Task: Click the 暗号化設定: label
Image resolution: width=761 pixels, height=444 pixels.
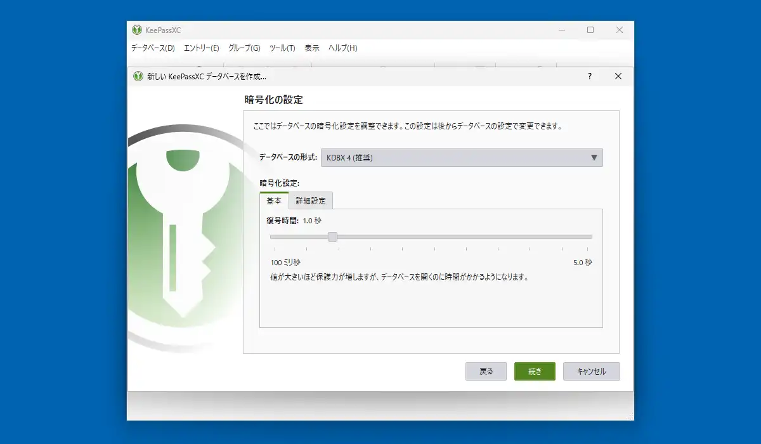Action: [280, 183]
